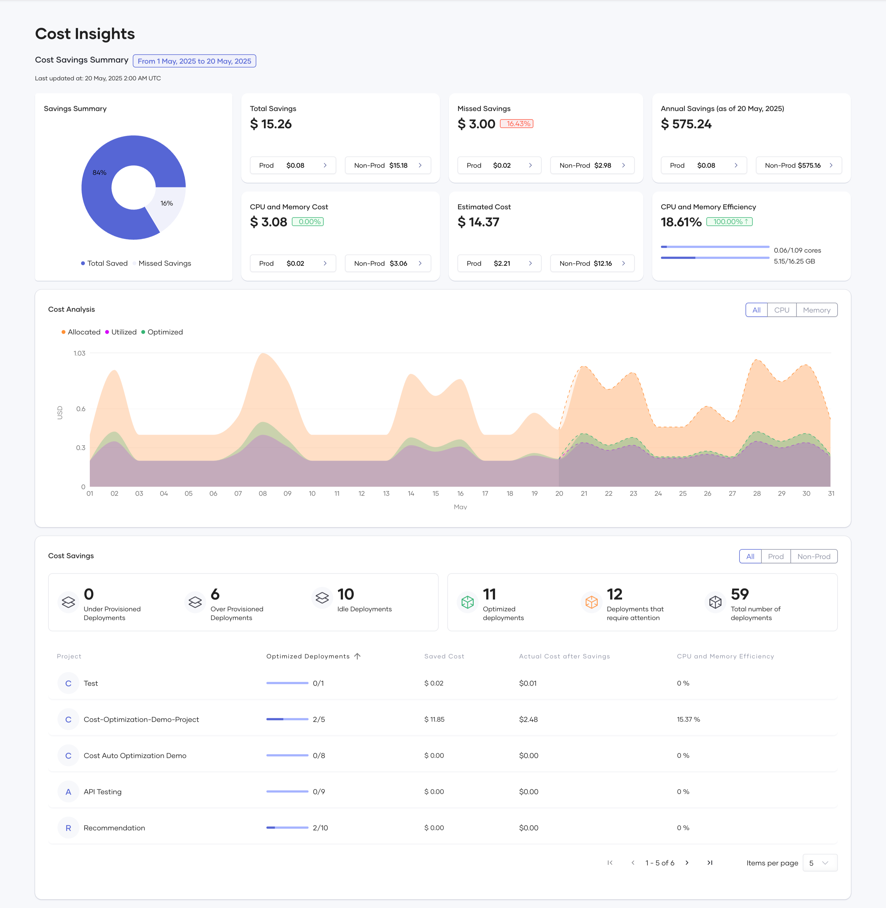Filter Cost Savings by Non-Prod
Image resolution: width=886 pixels, height=908 pixels.
(814, 556)
